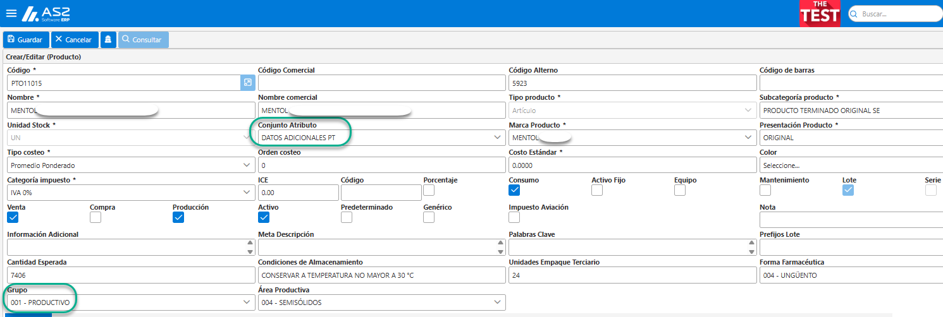Open the Grupo dropdown list
943x317 pixels.
[x=131, y=302]
